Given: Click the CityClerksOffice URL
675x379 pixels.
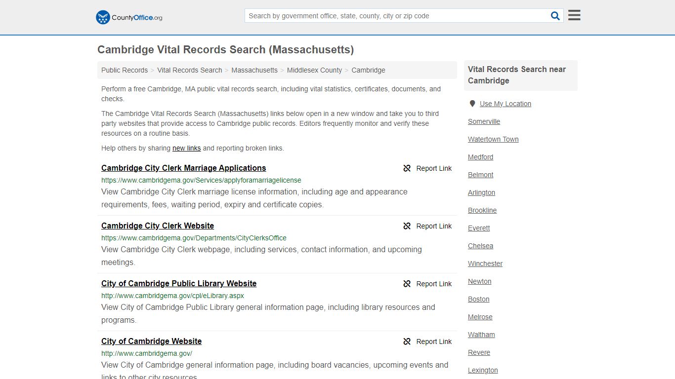Looking at the screenshot, I should (194, 238).
